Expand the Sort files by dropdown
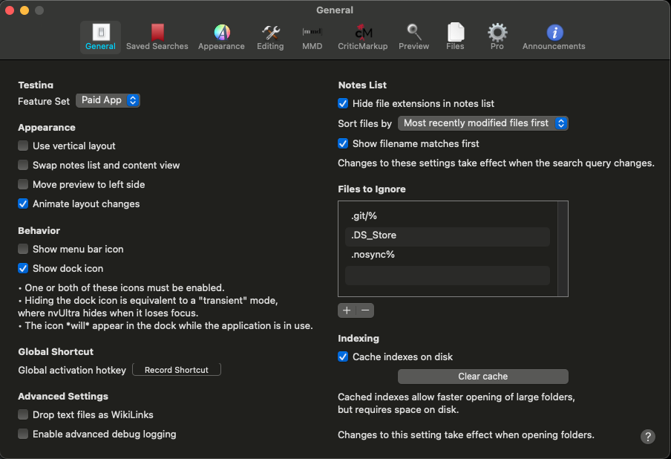671x459 pixels. (x=483, y=123)
